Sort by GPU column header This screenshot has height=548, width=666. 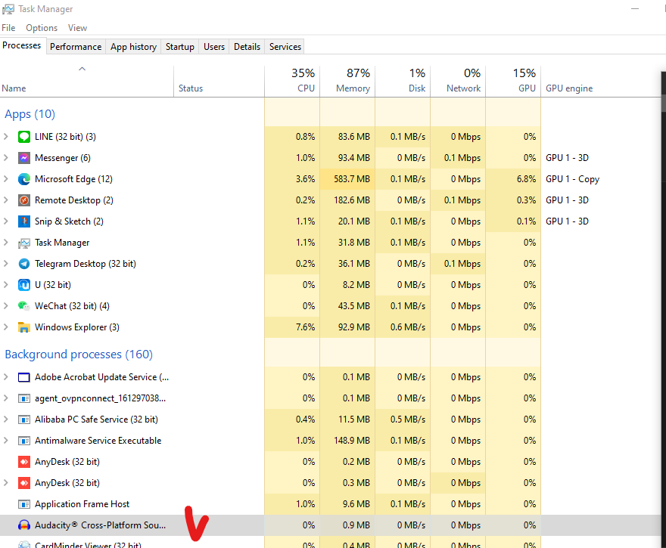pos(513,82)
